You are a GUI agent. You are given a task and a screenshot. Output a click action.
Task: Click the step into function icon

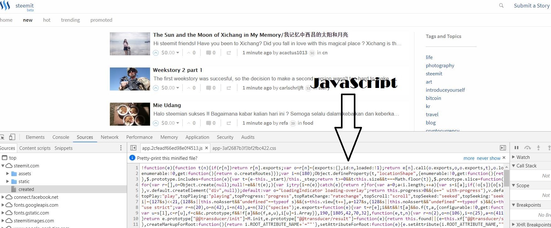pyautogui.click(x=538, y=148)
